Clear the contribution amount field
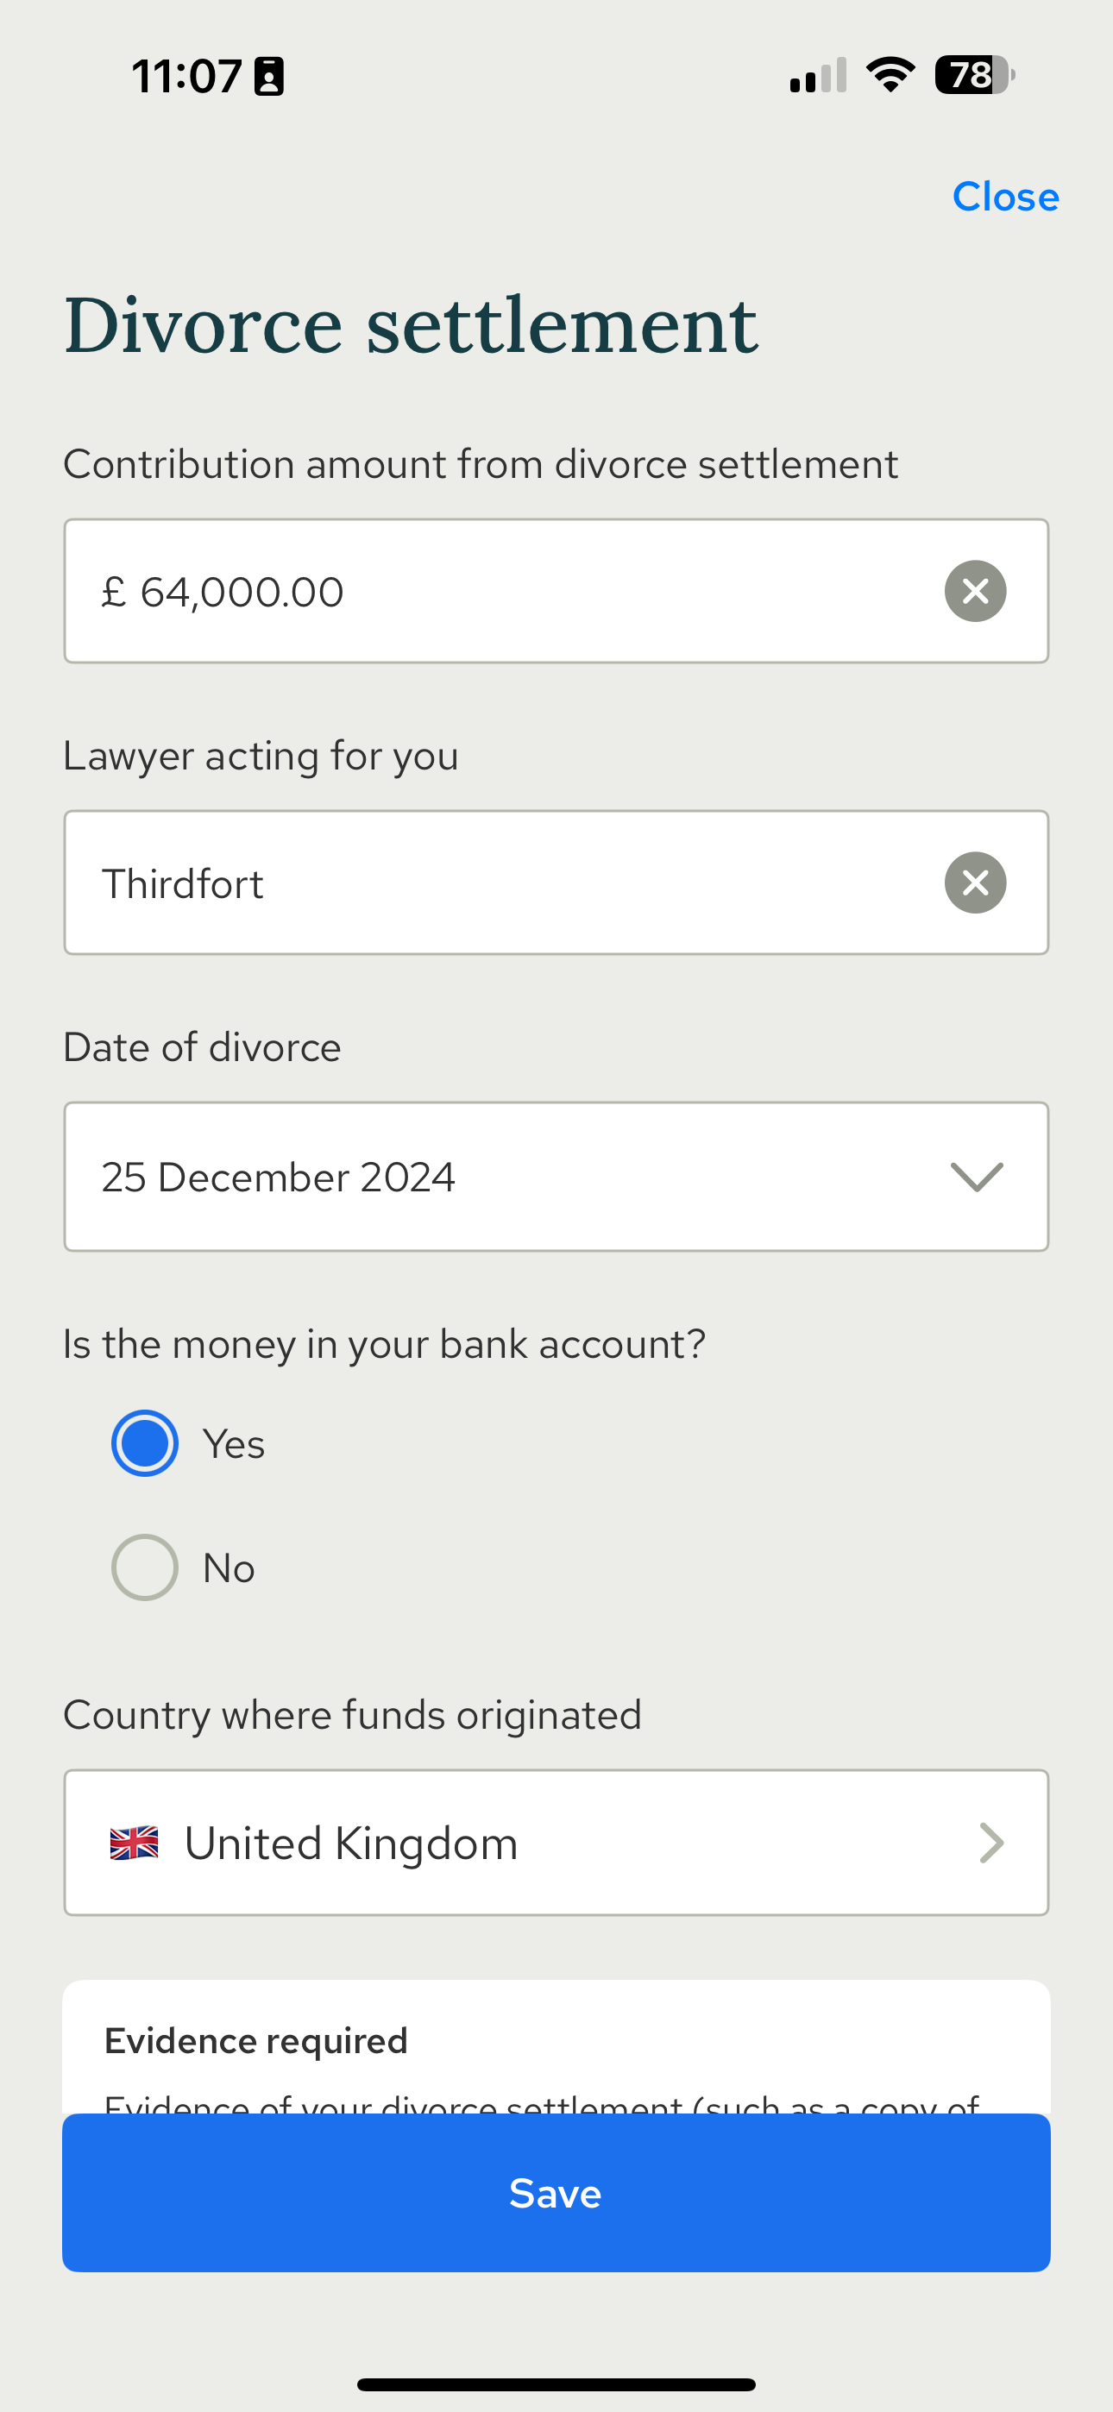 [975, 591]
